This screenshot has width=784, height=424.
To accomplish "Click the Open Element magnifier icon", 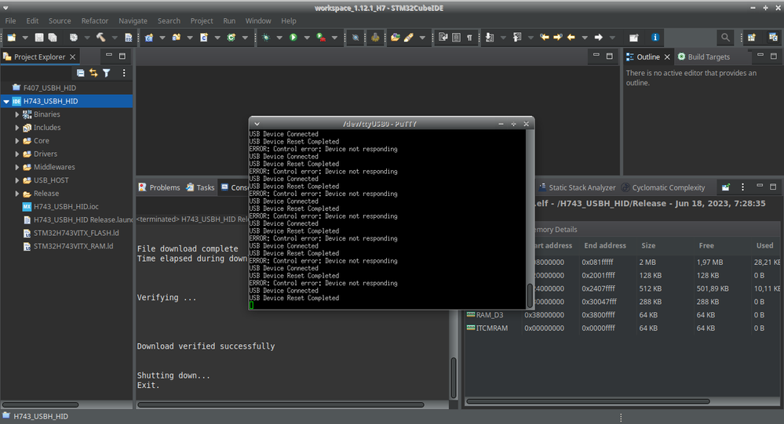I will (x=395, y=38).
